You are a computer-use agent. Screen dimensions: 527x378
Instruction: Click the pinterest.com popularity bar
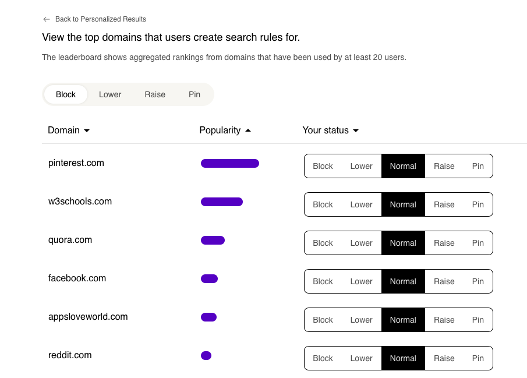229,163
